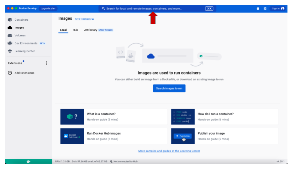Open What is a container guide thumbnail
The height and width of the screenshot is (169, 301).
pos(72,117)
